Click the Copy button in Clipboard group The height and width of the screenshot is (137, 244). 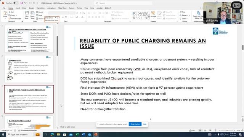click(12, 15)
